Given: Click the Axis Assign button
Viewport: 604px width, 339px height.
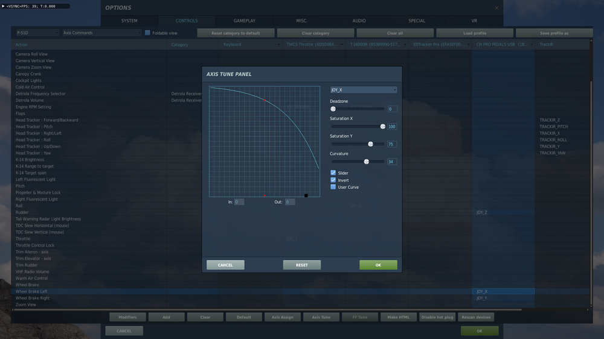Looking at the screenshot, I should click(282, 317).
